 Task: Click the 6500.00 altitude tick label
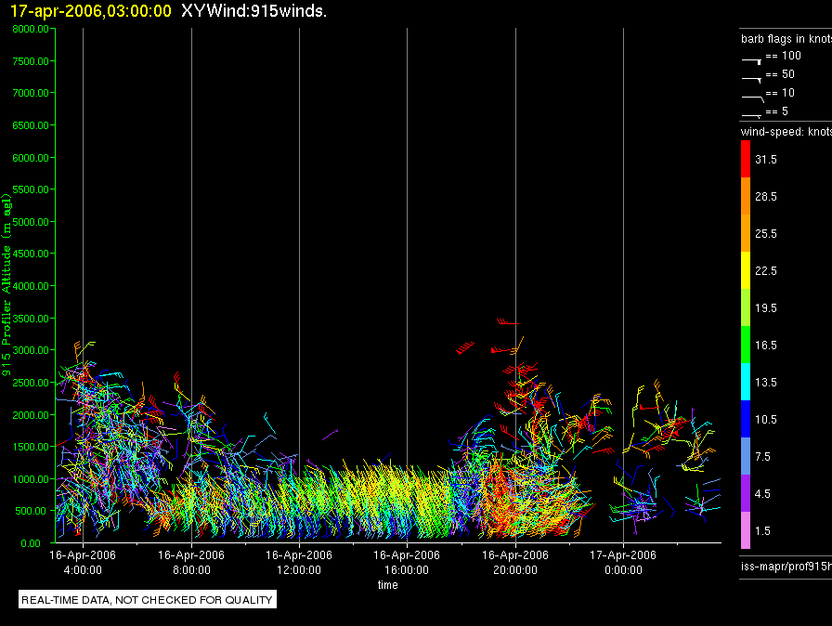click(x=31, y=125)
